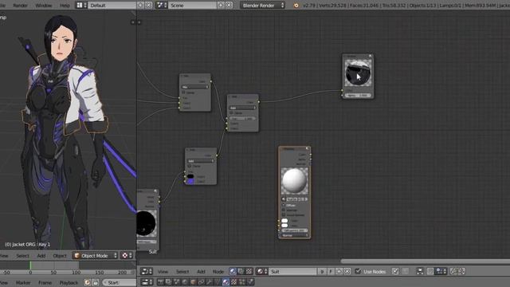The width and height of the screenshot is (510, 287).
Task: Toggle fake user F button
Action: tap(331, 271)
